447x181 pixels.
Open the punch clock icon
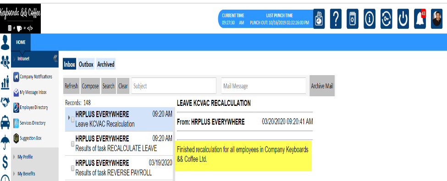319,19
